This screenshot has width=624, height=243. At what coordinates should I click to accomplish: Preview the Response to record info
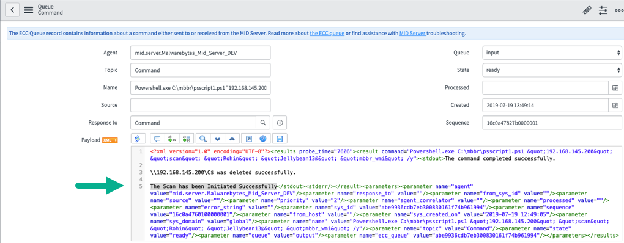pyautogui.click(x=280, y=123)
